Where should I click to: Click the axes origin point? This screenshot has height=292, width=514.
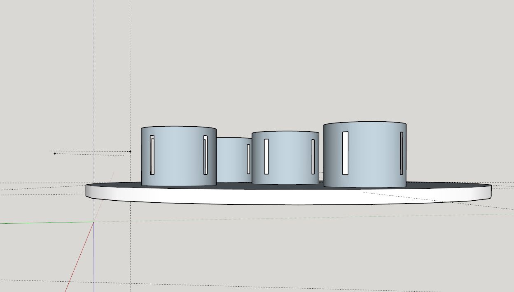pyautogui.click(x=93, y=222)
